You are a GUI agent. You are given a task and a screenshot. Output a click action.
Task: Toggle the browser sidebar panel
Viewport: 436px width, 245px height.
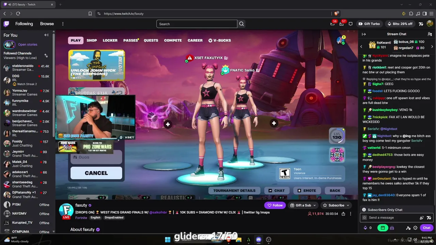click(x=424, y=14)
